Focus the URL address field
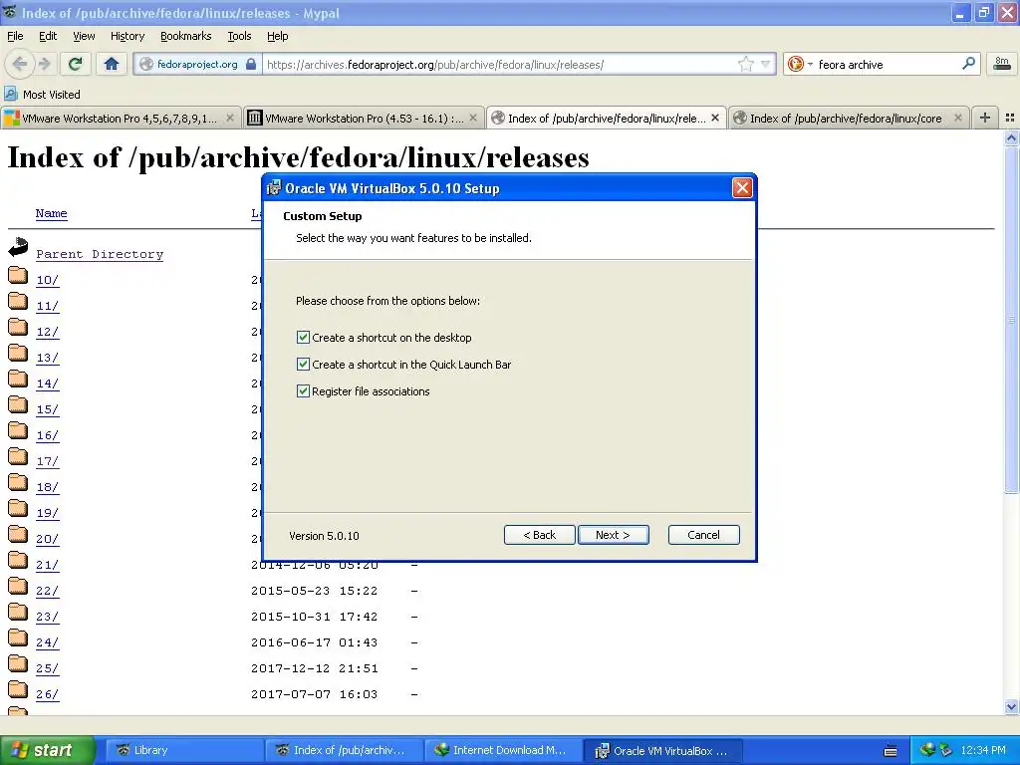Image resolution: width=1020 pixels, height=765 pixels. point(499,64)
